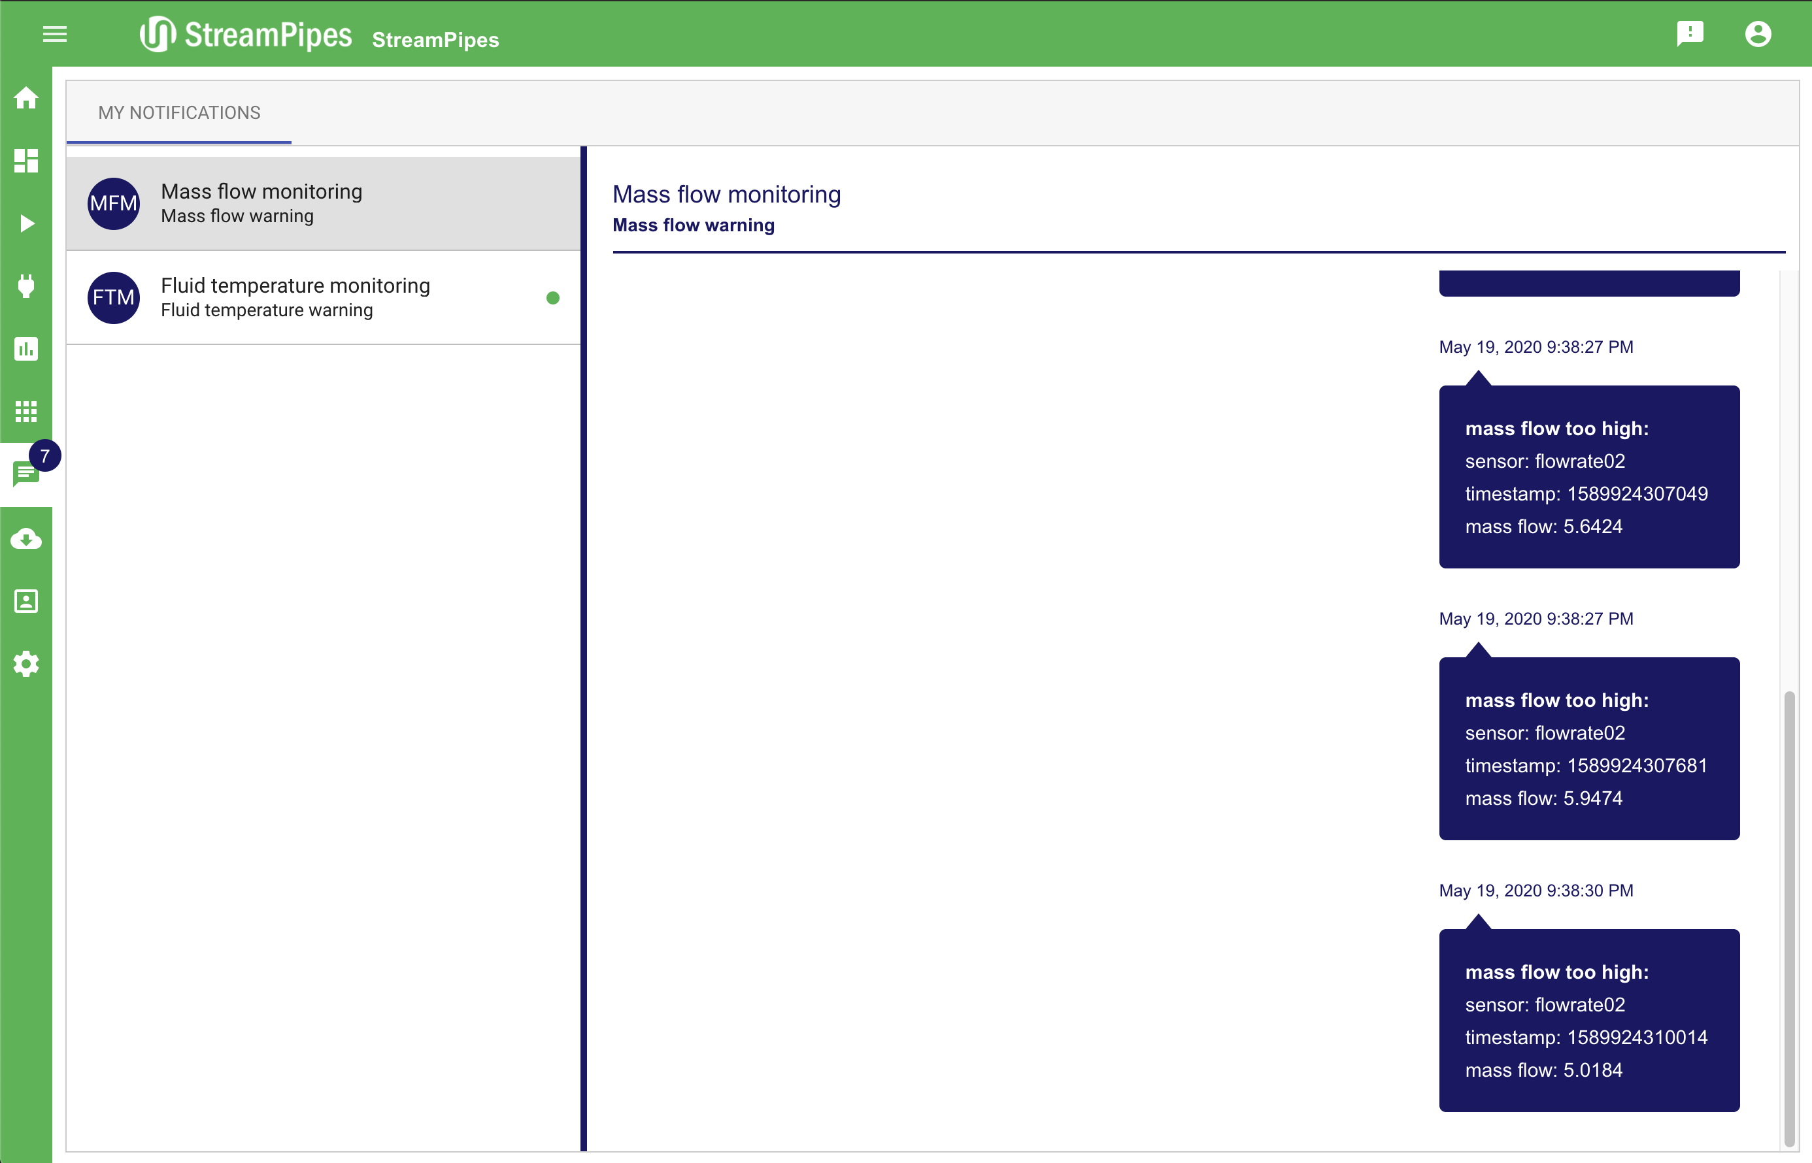Click the message with mass flow 5.6424

1588,476
